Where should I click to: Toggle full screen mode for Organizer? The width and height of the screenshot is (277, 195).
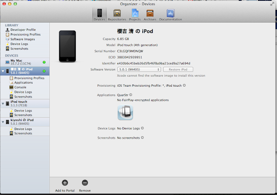272,4
